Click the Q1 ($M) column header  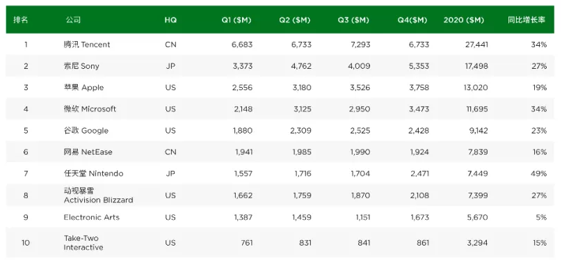pyautogui.click(x=236, y=20)
